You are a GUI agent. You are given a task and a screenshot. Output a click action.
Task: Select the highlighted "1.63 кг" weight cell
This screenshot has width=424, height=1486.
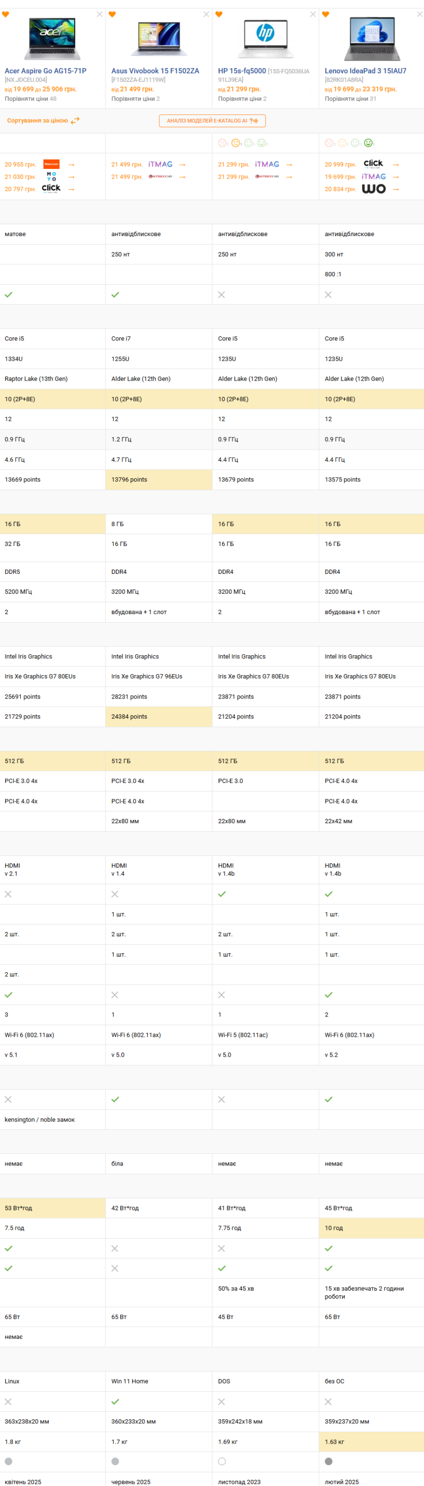pyautogui.click(x=372, y=1442)
